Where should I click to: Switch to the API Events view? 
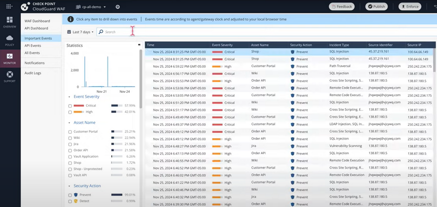click(32, 45)
